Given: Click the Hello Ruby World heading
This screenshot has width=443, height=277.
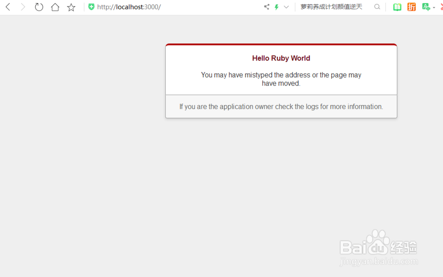Looking at the screenshot, I should coord(281,58).
